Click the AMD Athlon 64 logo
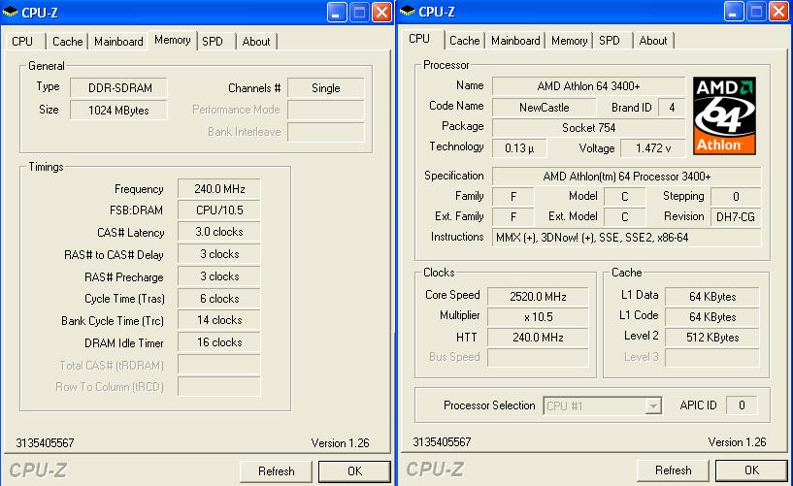Image resolution: width=793 pixels, height=486 pixels. 724,115
